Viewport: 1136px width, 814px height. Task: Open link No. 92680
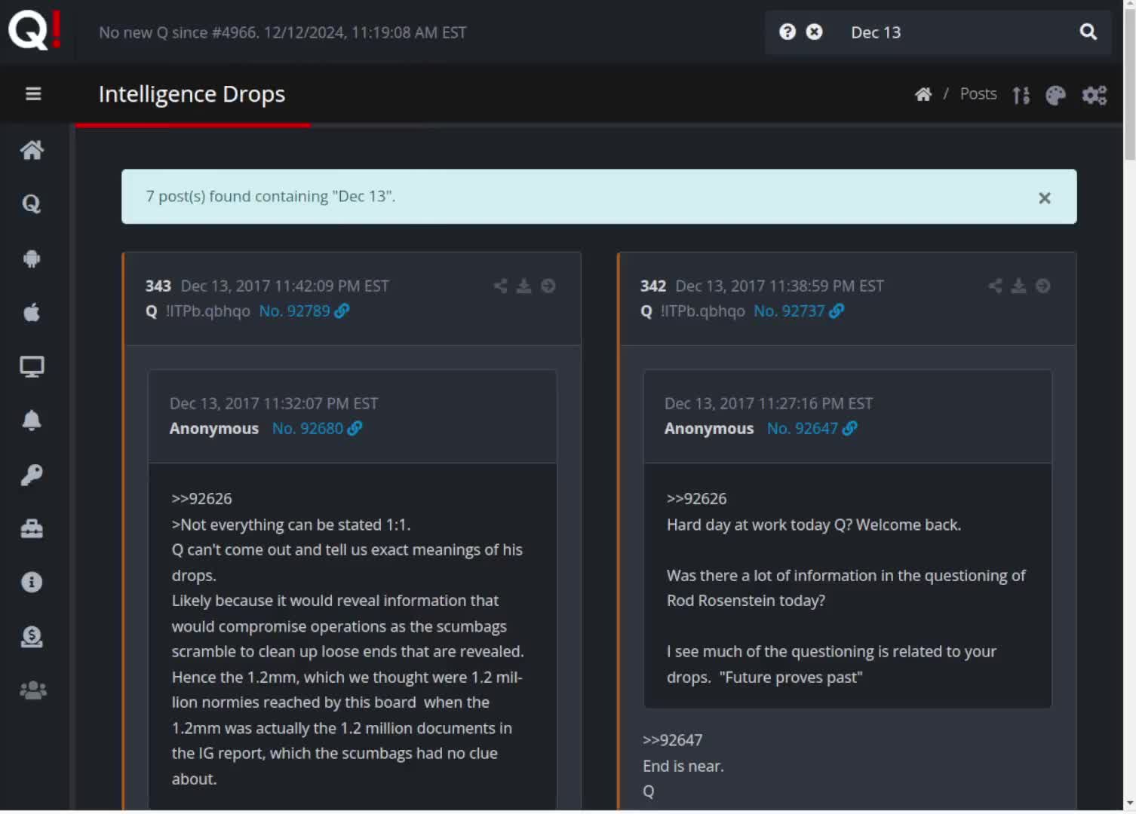(x=317, y=428)
